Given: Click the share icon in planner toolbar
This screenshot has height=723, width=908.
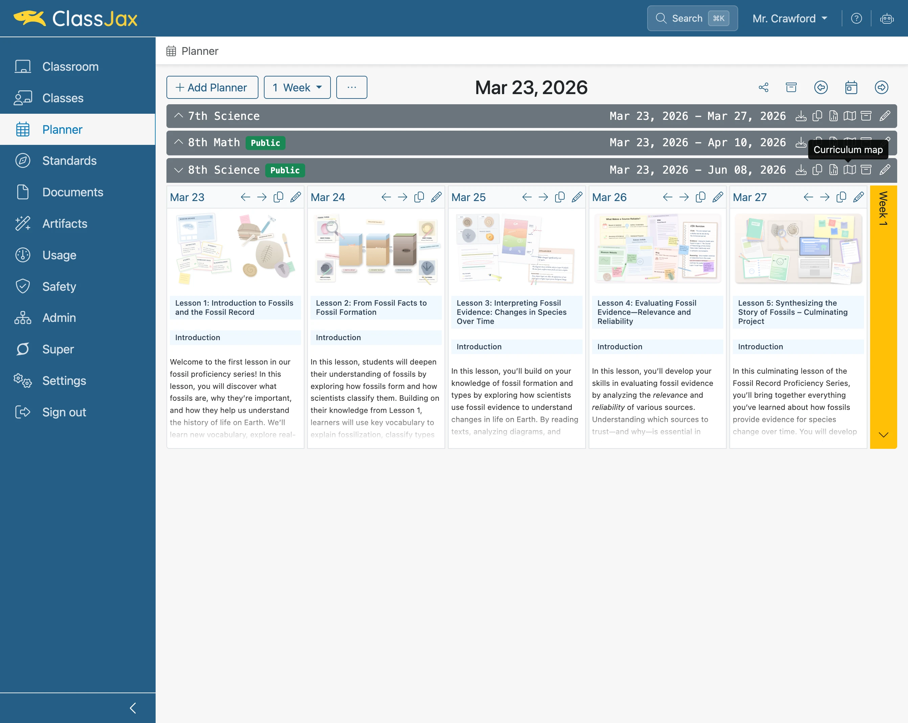Looking at the screenshot, I should 764,87.
